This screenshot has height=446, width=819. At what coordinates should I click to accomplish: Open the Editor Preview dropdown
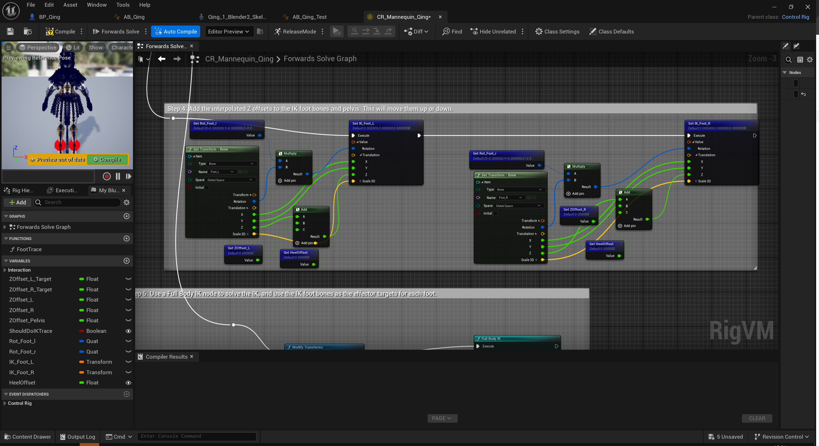pos(229,32)
